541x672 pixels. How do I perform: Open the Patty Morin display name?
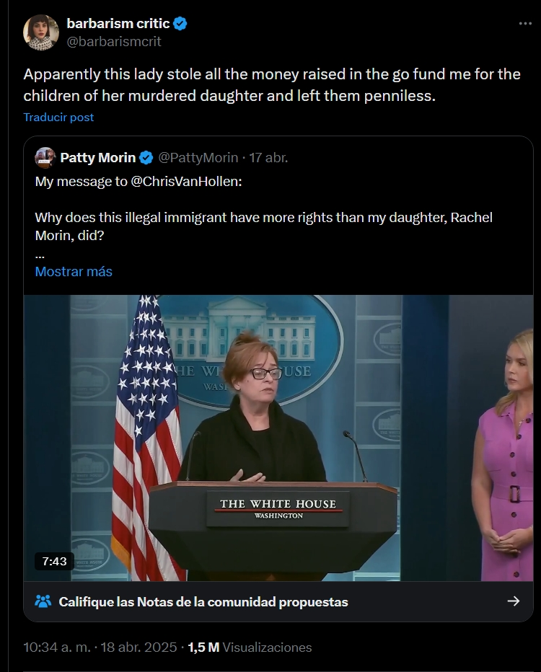click(98, 158)
